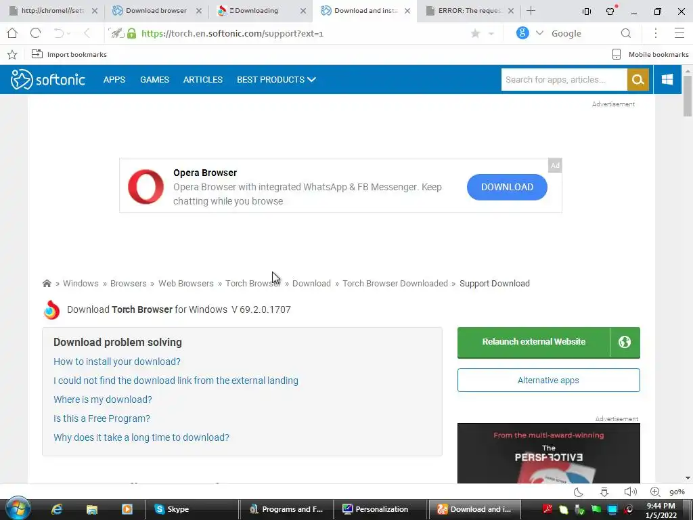Image resolution: width=693 pixels, height=520 pixels.
Task: Expand the BEST PRODUCTS dropdown
Action: (x=276, y=80)
